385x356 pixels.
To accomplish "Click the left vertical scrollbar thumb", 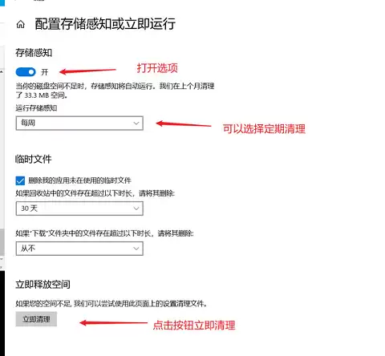I will tap(2, 242).
